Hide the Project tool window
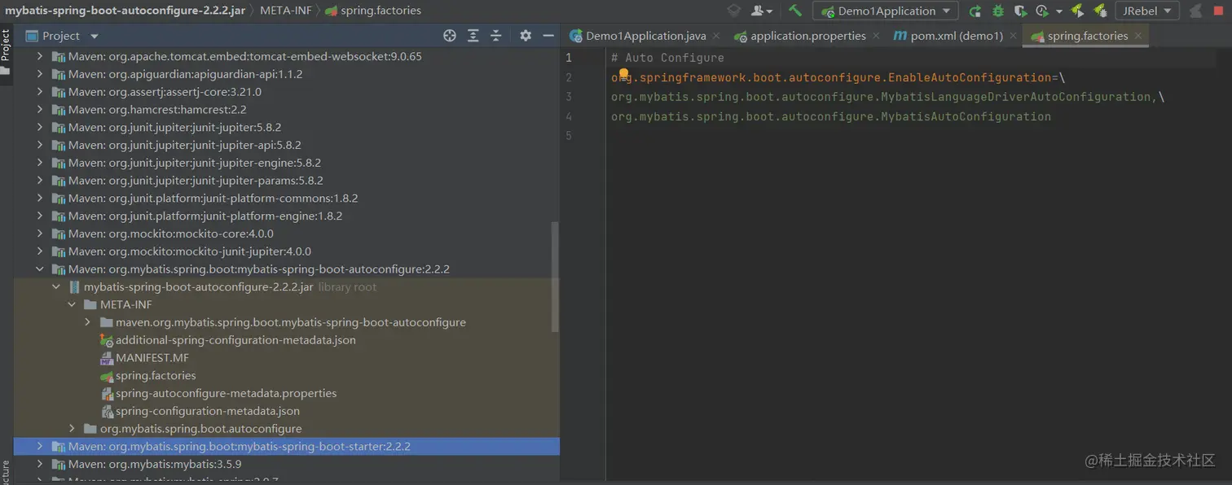This screenshot has width=1232, height=485. pyautogui.click(x=548, y=36)
